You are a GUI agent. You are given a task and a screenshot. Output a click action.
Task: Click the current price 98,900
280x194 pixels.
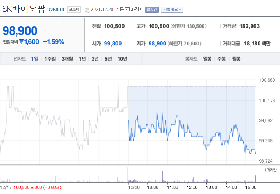(x=20, y=31)
